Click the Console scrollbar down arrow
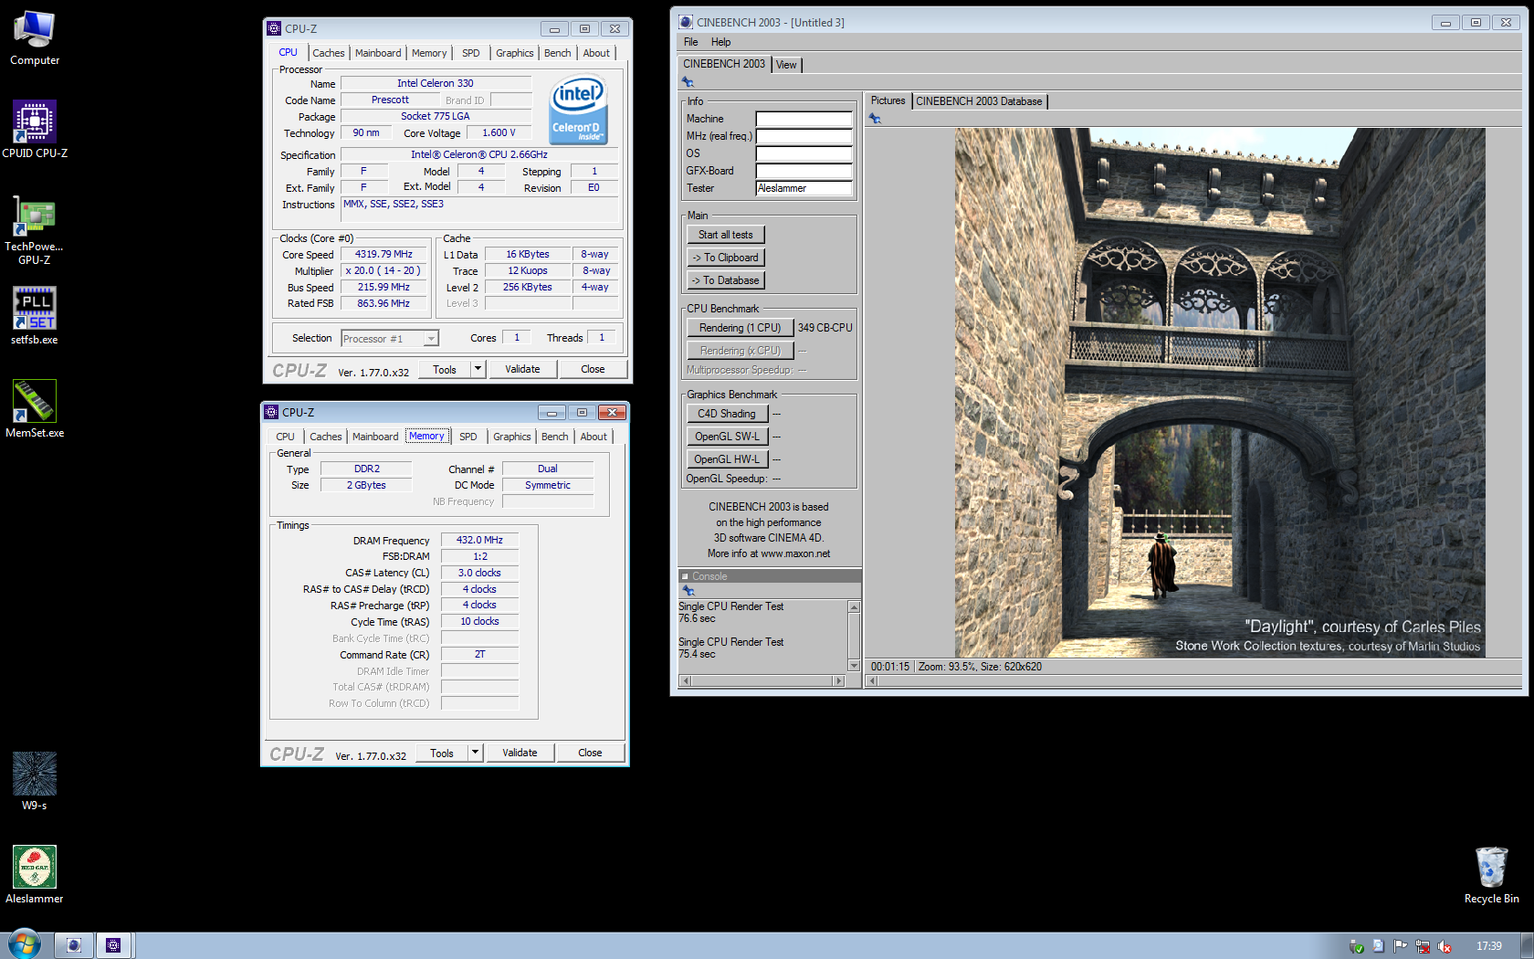Viewport: 1534px width, 959px height. pos(855,666)
